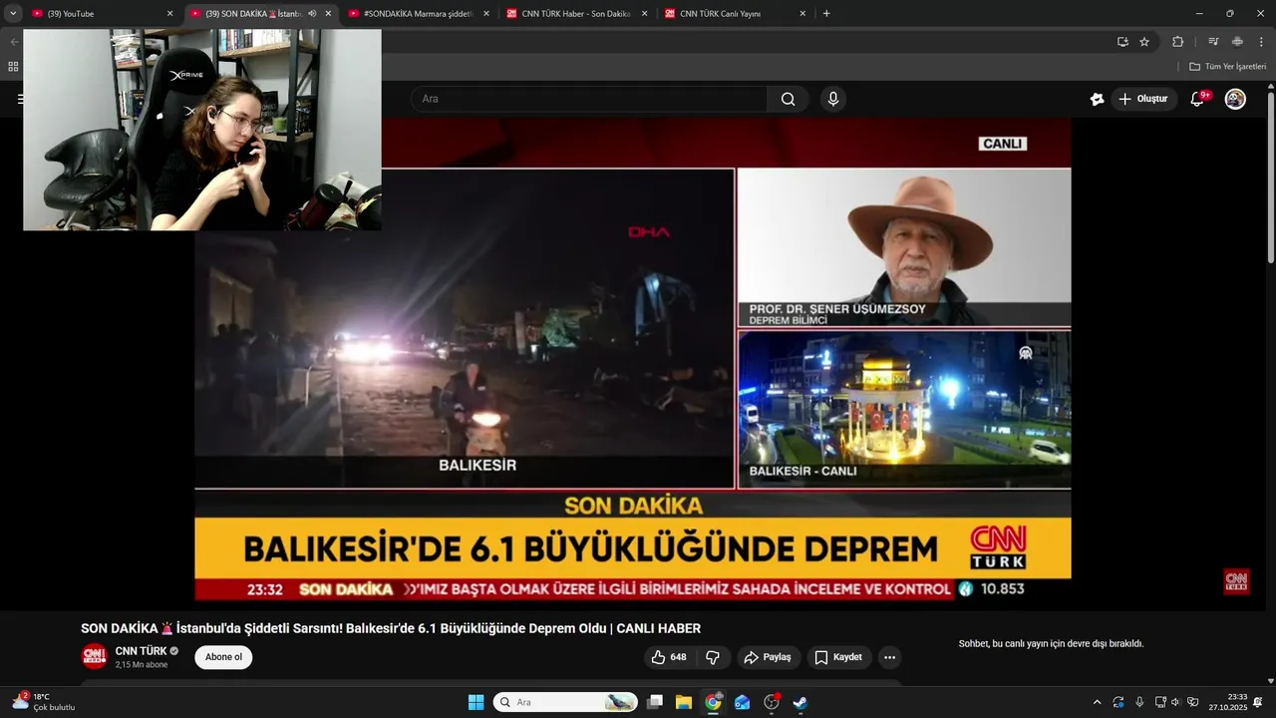The width and height of the screenshot is (1276, 718).
Task: Click the YouTube search magnifier button
Action: 788,99
